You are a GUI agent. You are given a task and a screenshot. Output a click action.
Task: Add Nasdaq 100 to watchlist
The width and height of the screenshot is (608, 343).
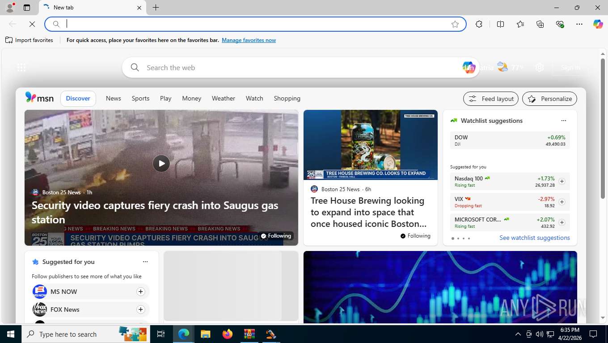click(562, 181)
